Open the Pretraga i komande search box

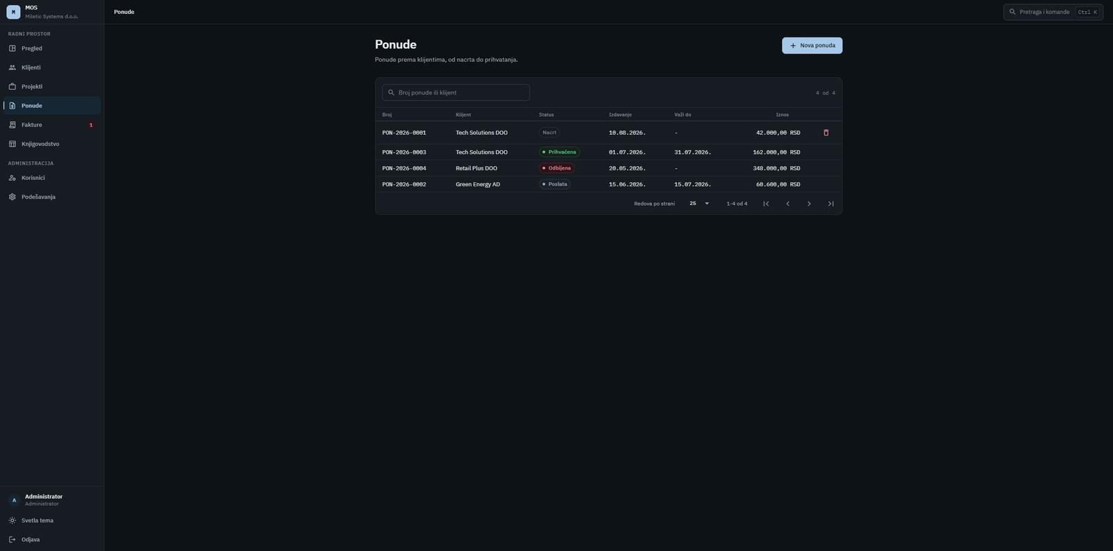[1052, 12]
